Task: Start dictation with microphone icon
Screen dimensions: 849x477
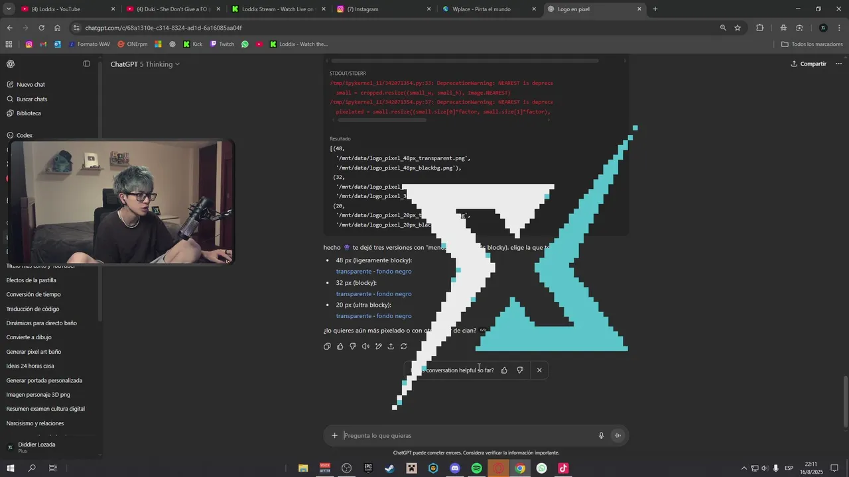Action: [602, 435]
